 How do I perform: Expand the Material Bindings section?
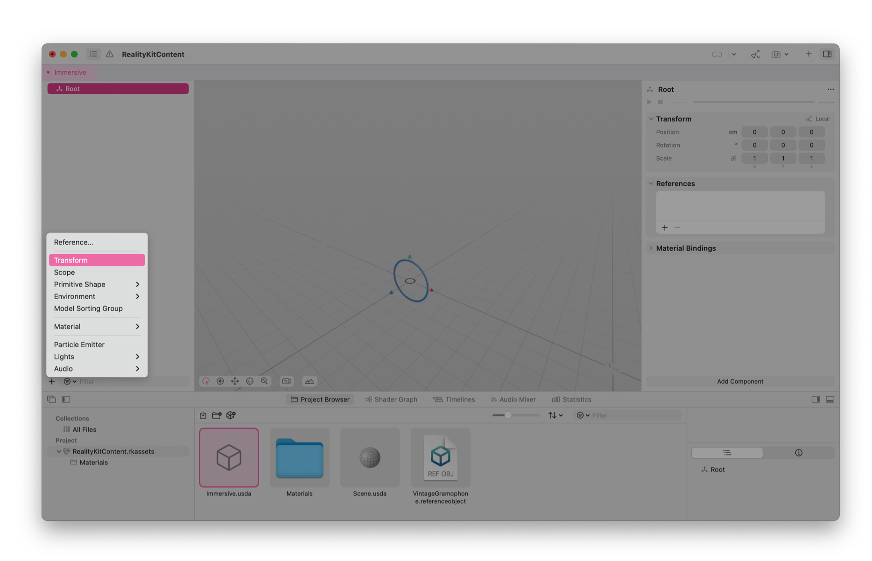click(x=651, y=248)
